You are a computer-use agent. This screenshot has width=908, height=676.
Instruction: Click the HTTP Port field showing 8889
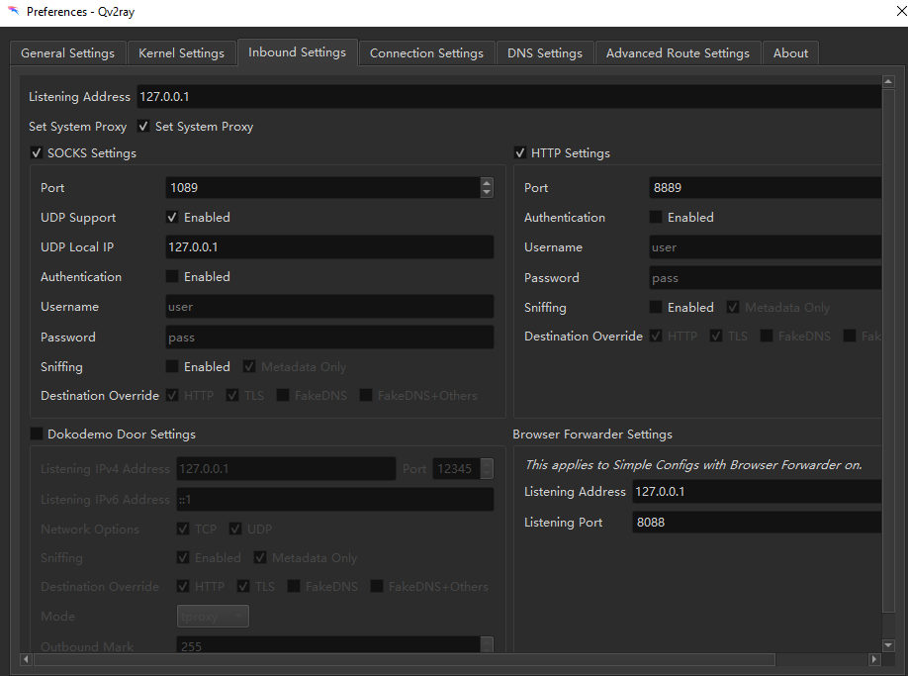pos(765,188)
